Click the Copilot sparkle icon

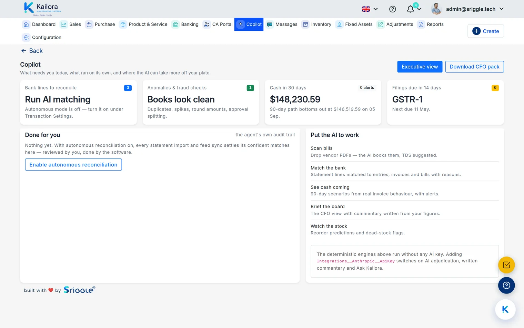point(241,24)
